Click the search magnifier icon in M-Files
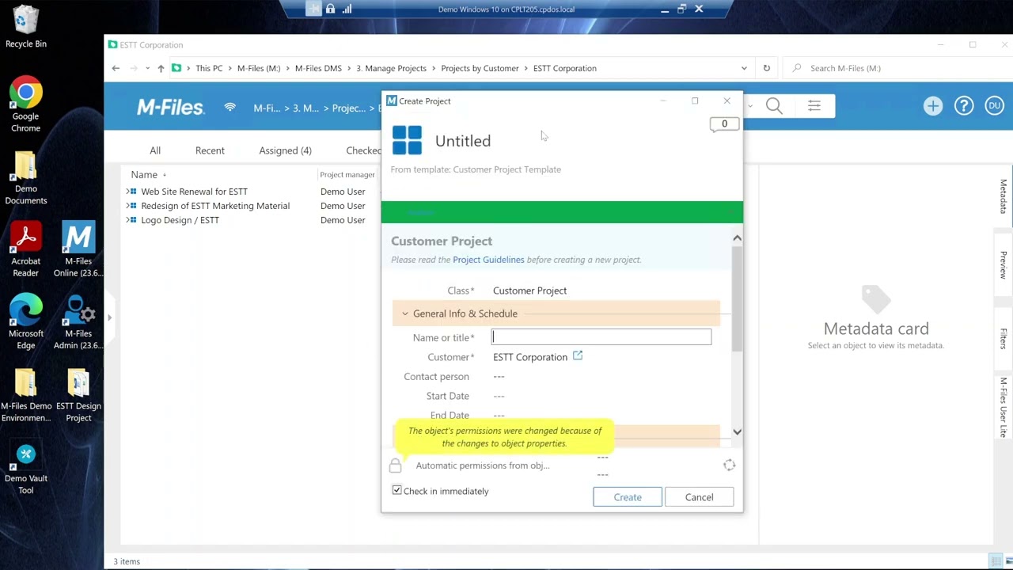 pos(774,106)
